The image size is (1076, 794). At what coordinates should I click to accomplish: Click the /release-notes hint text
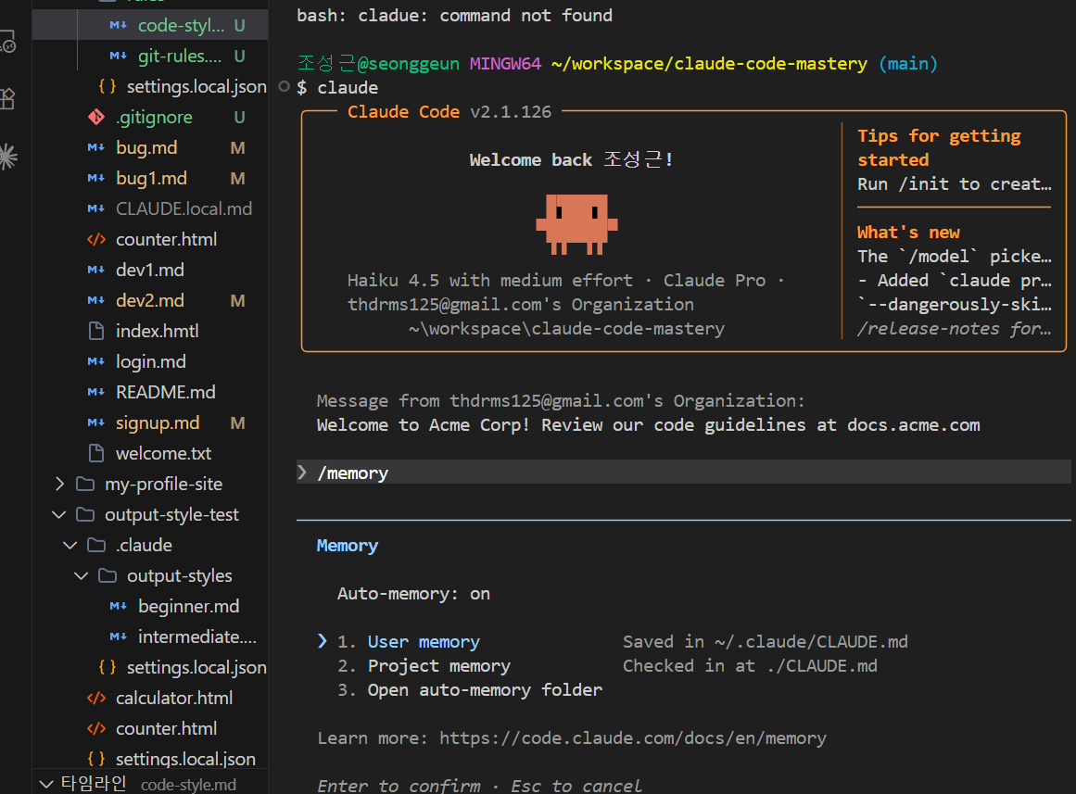pyautogui.click(x=954, y=329)
